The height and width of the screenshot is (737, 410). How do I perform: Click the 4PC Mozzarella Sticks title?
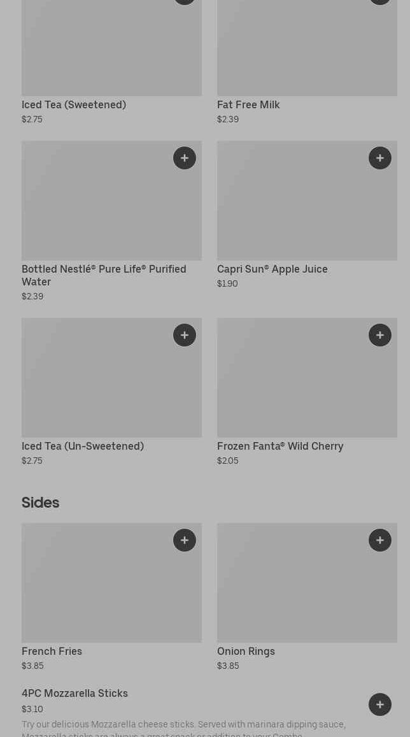(74, 694)
